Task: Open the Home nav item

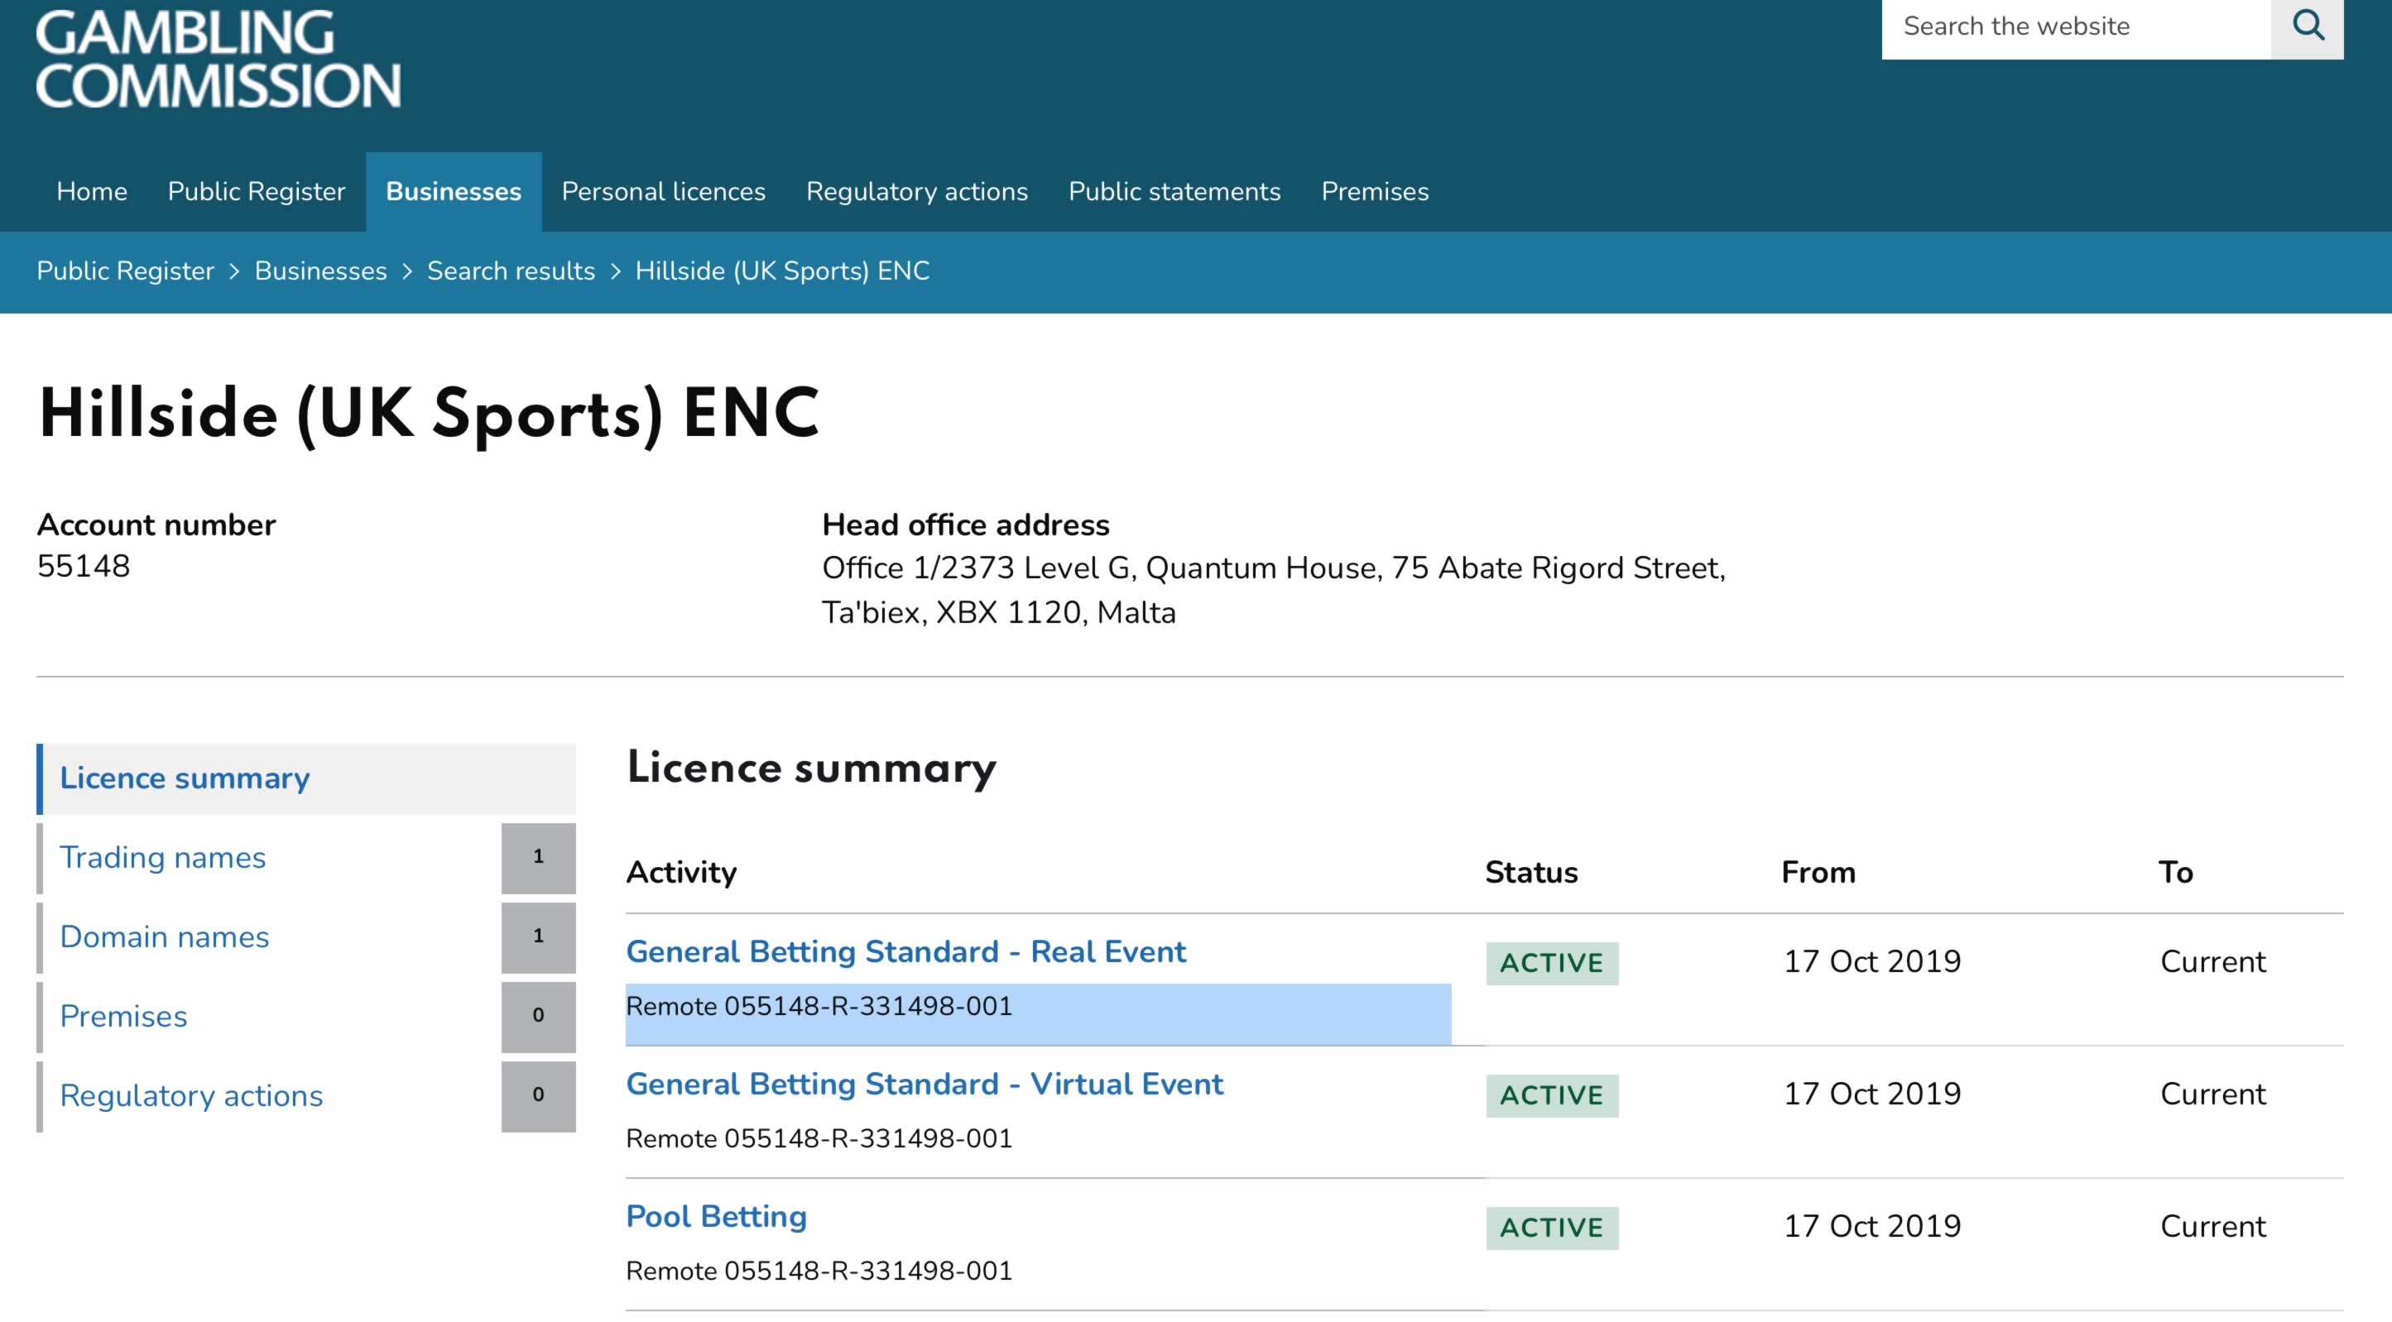Action: point(92,191)
